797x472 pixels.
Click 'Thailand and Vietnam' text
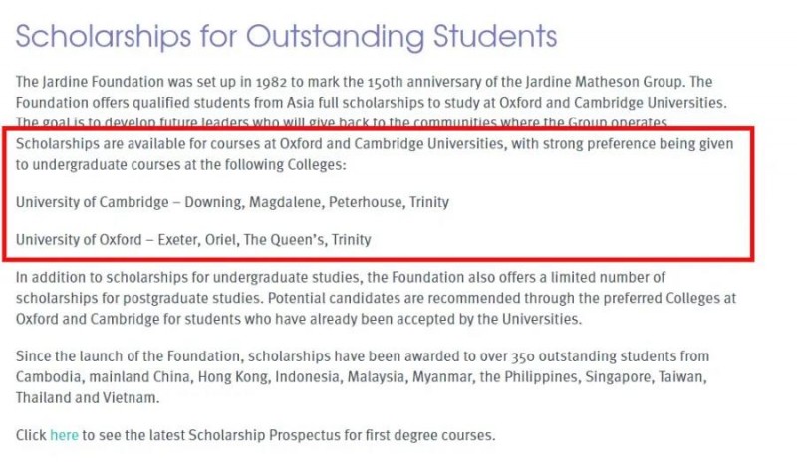pos(88,398)
